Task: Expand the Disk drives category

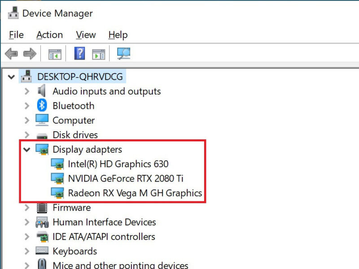Action: [x=27, y=135]
